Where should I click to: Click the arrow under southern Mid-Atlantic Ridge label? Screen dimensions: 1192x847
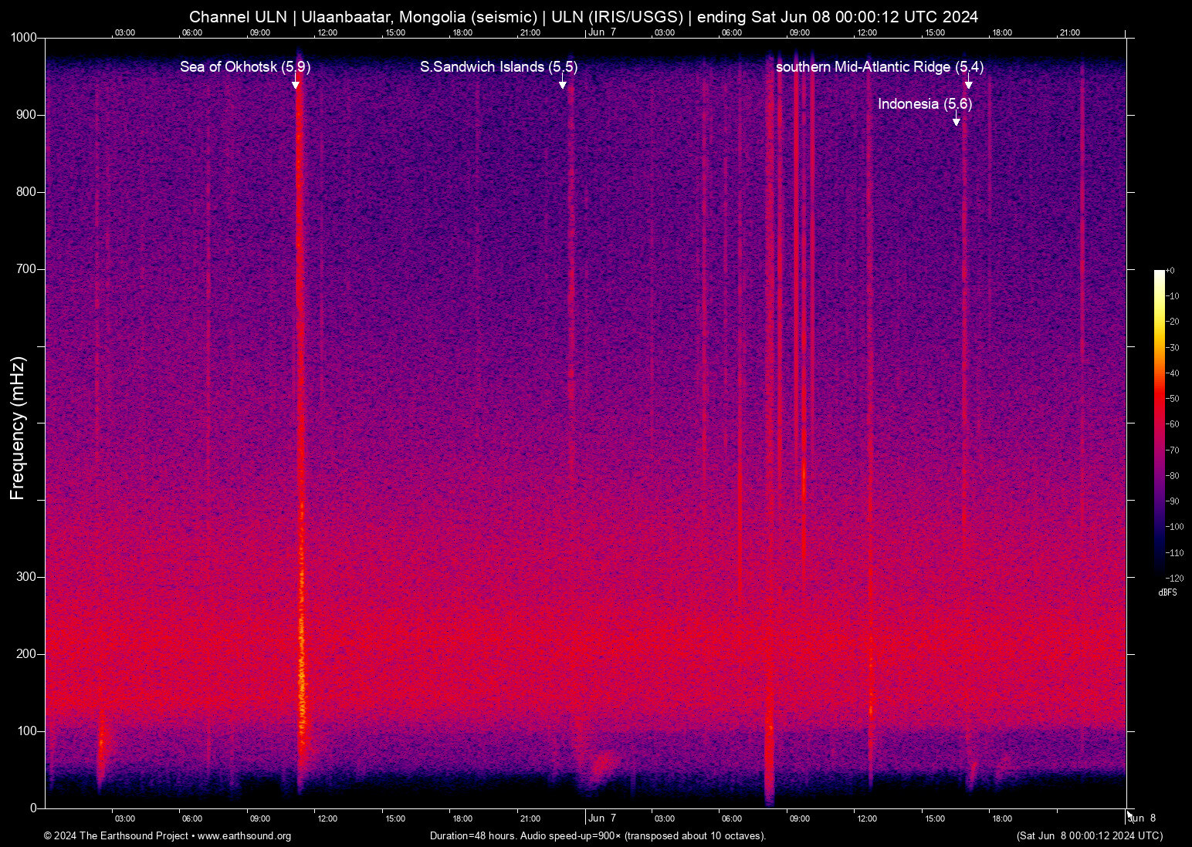[x=968, y=83]
